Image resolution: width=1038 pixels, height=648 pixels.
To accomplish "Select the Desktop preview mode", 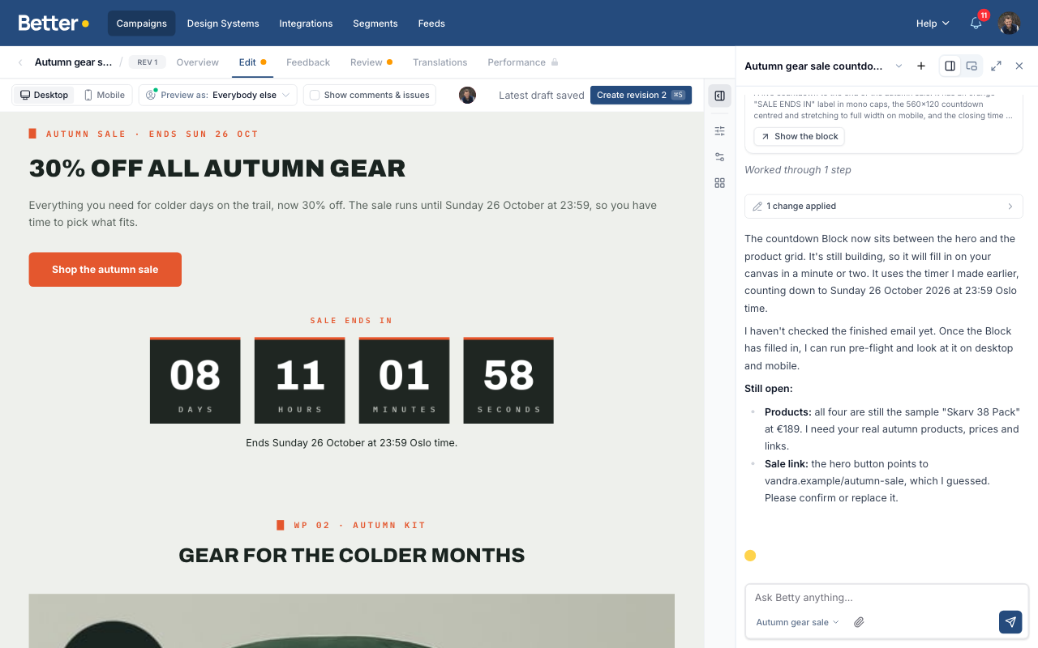I will coord(45,95).
